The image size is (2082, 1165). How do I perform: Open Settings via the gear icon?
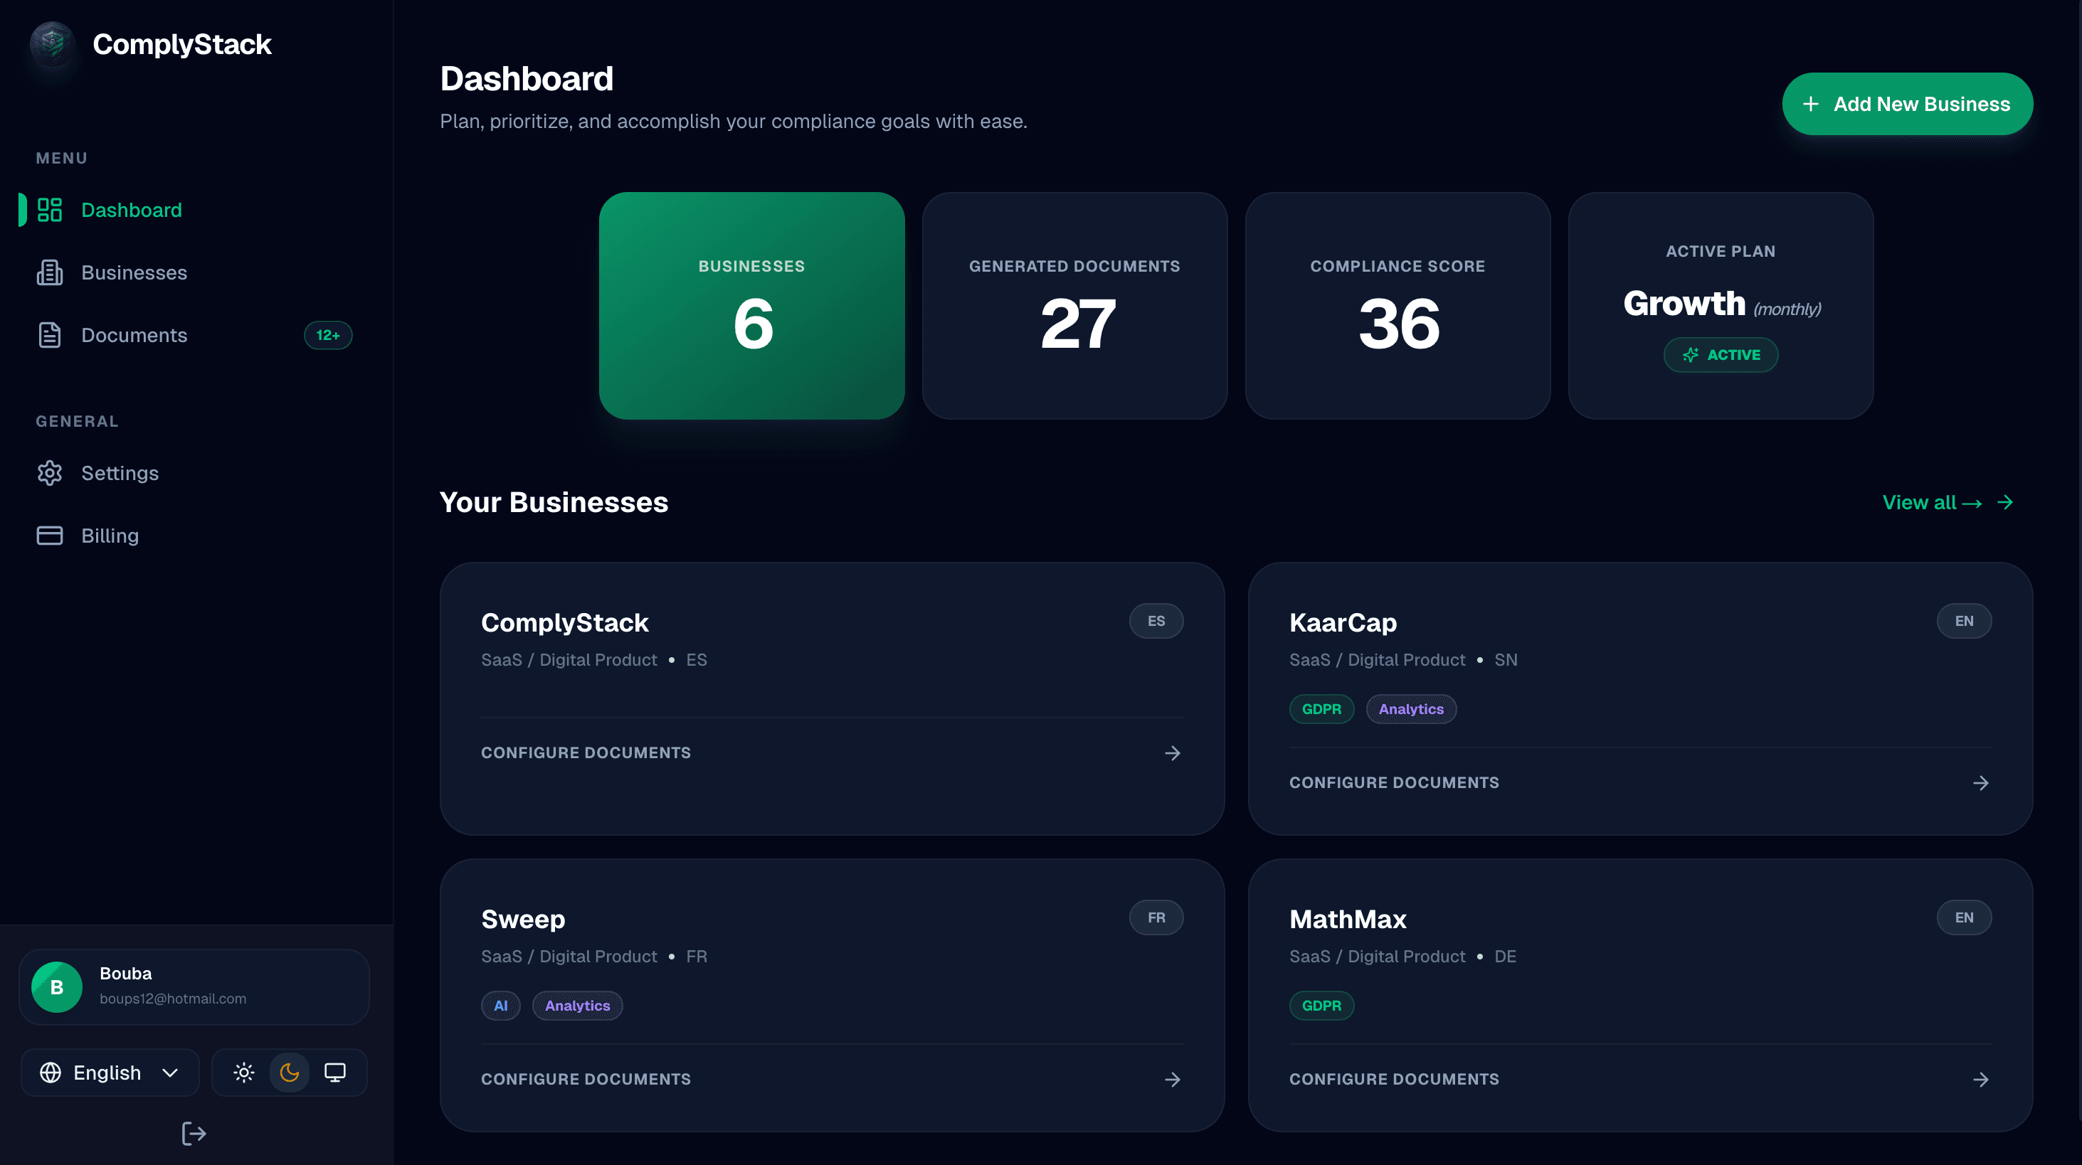click(x=49, y=473)
